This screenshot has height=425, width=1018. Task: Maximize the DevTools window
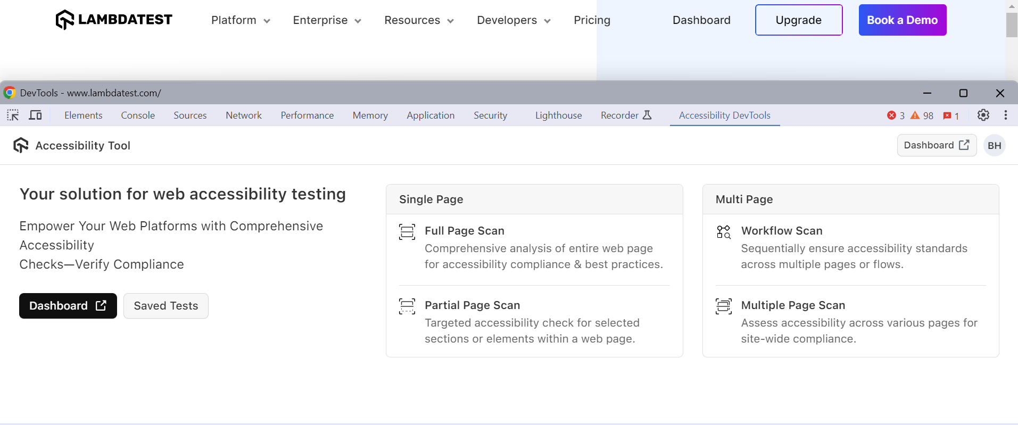coord(963,93)
